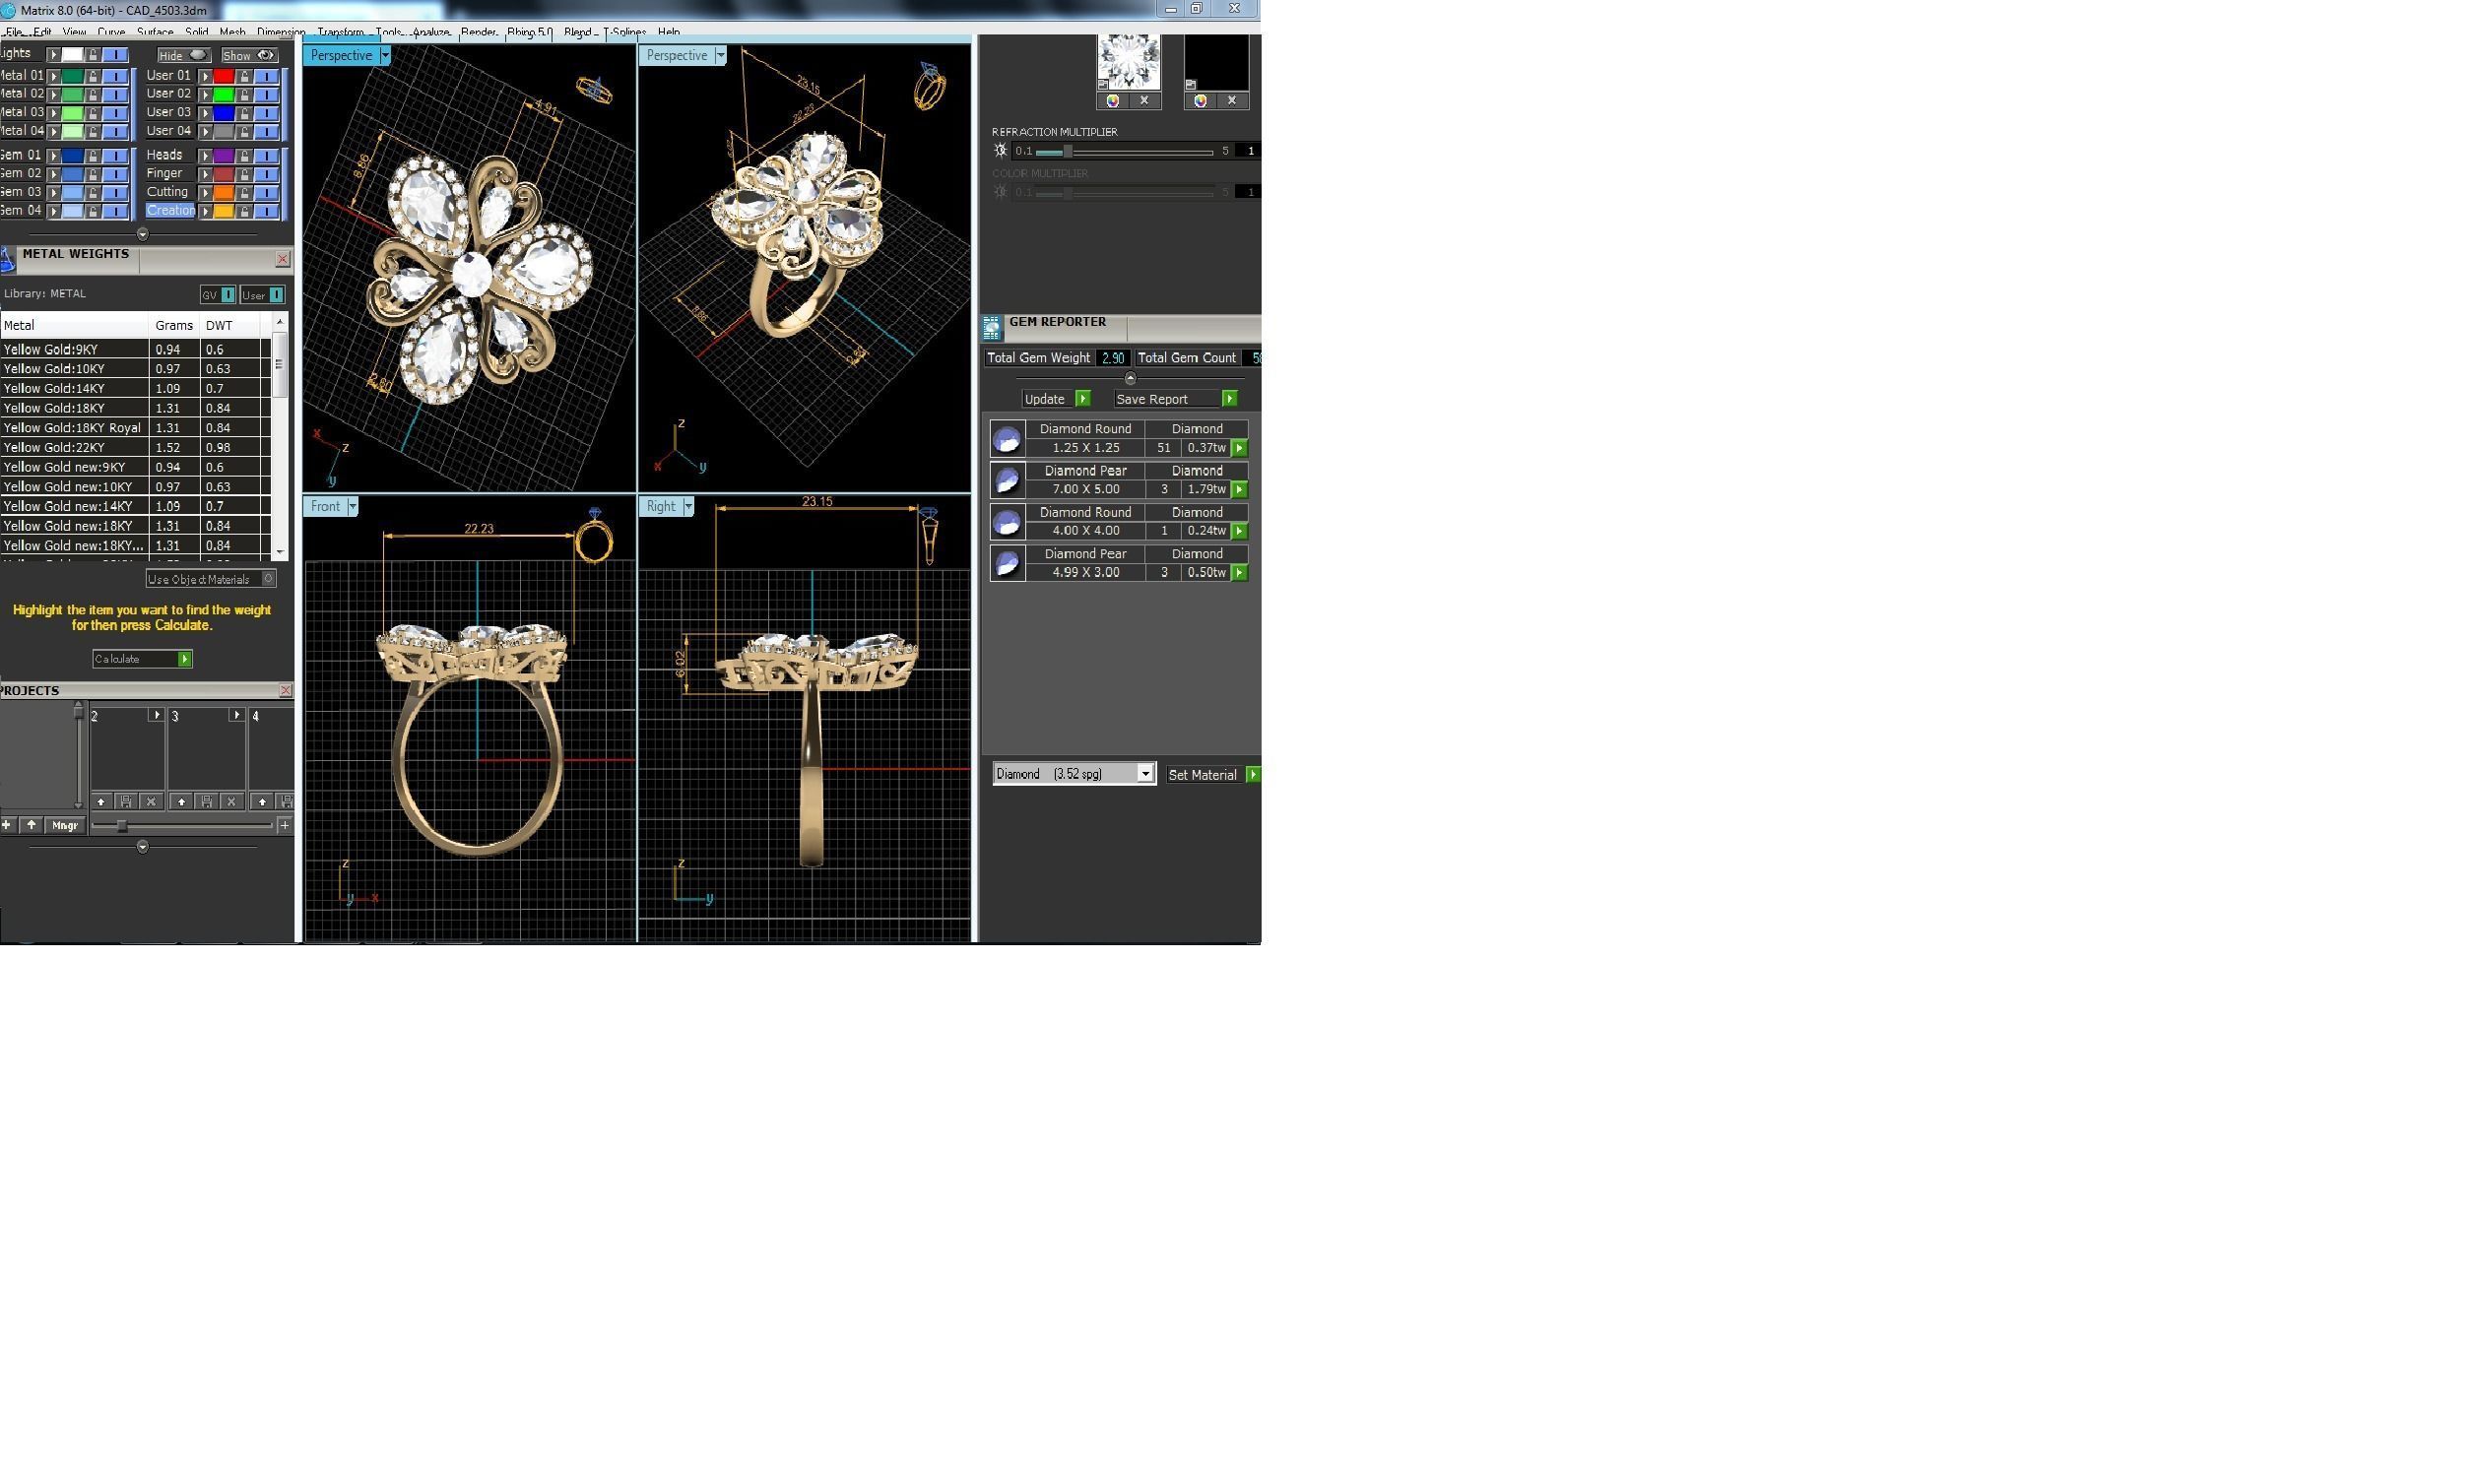The width and height of the screenshot is (2474, 1469).
Task: Toggle visibility of Creation layer
Action: point(266,212)
